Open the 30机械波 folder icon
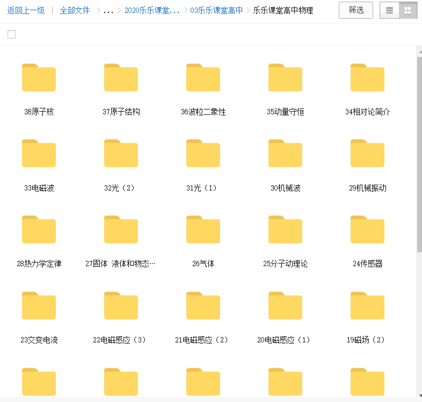Image resolution: width=422 pixels, height=402 pixels. tap(285, 154)
